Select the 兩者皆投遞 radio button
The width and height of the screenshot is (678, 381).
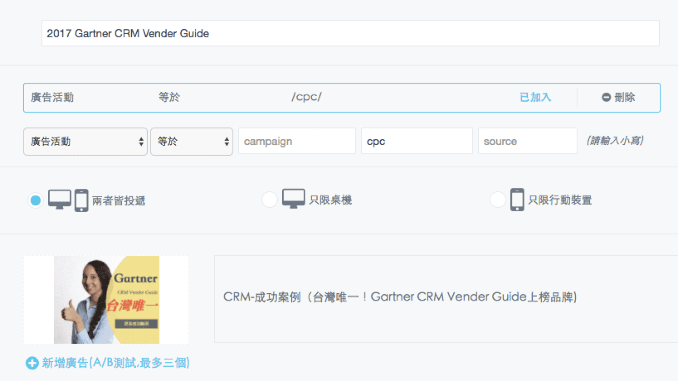pyautogui.click(x=35, y=200)
